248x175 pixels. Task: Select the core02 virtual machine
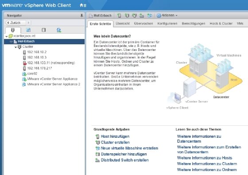click(x=32, y=74)
